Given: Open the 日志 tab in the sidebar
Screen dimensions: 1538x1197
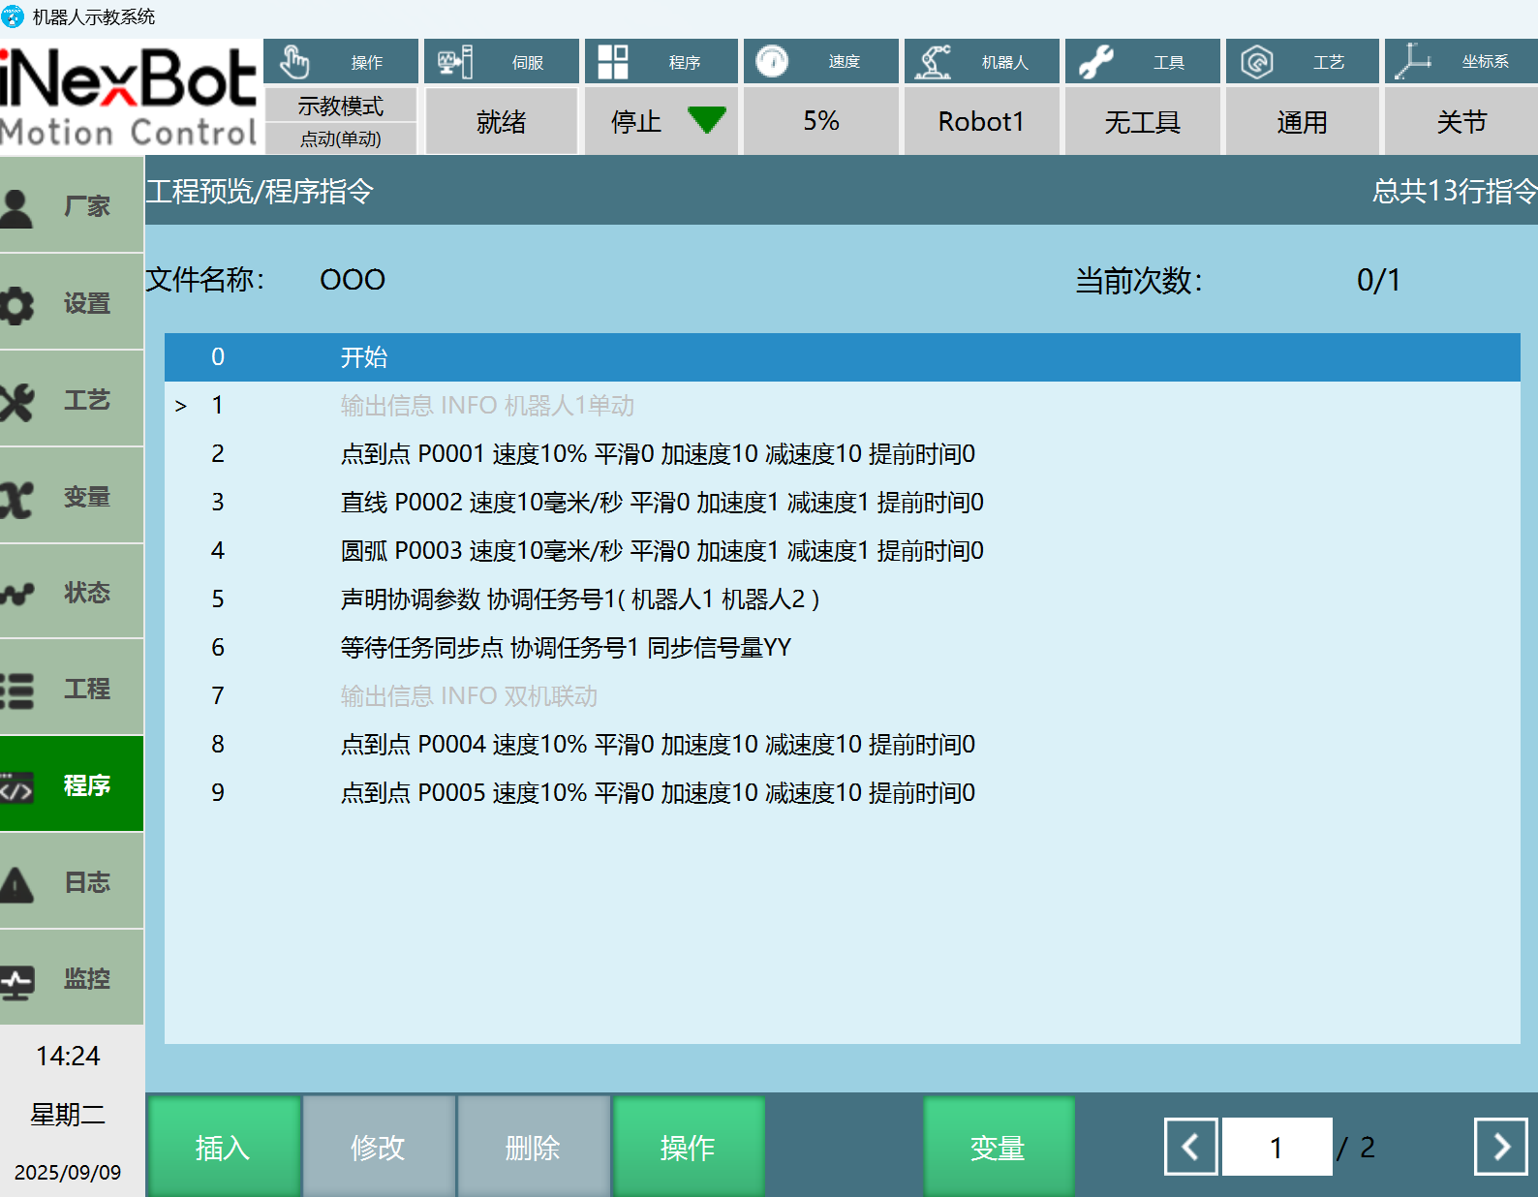Looking at the screenshot, I should click(x=72, y=882).
